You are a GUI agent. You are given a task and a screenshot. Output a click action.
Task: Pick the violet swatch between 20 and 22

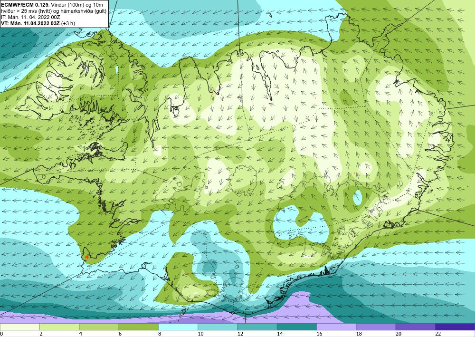pyautogui.click(x=416, y=327)
